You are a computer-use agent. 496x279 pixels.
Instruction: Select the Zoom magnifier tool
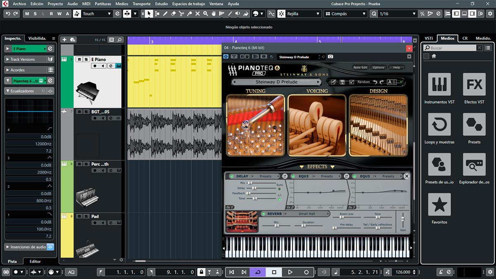(x=205, y=14)
